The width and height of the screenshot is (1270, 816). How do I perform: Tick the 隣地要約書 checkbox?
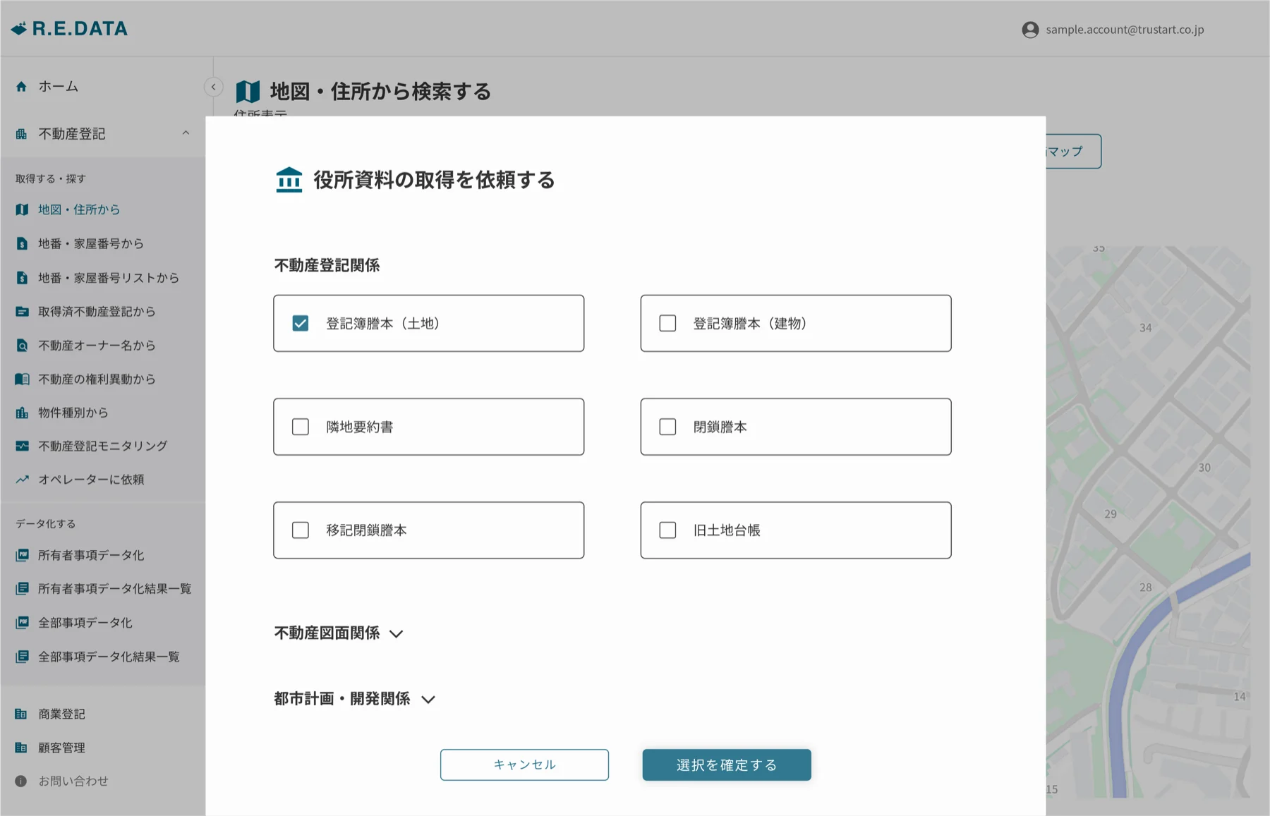[x=301, y=427]
